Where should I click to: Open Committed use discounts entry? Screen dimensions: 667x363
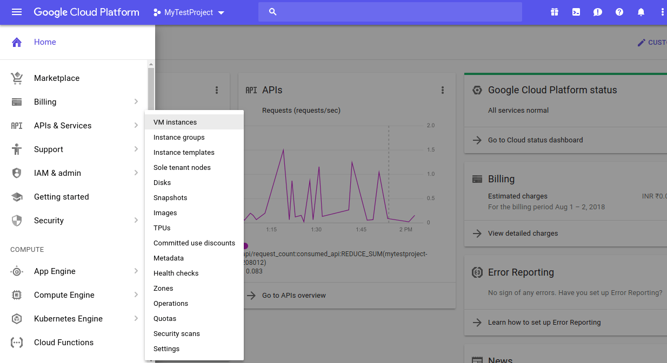[x=194, y=243]
